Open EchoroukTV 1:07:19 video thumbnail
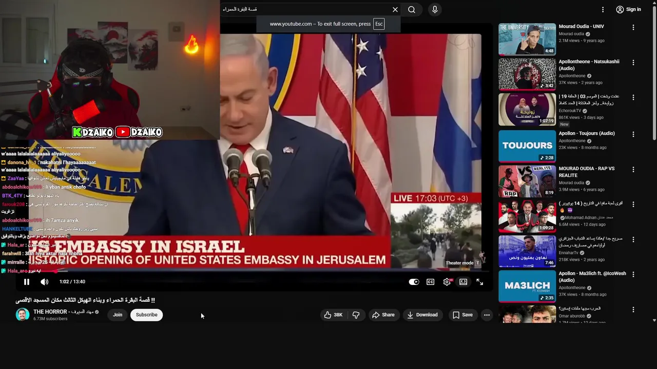Viewport: 657px width, 369px height. 527,109
